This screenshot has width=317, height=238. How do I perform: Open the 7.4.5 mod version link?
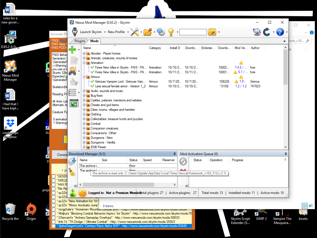(241, 67)
